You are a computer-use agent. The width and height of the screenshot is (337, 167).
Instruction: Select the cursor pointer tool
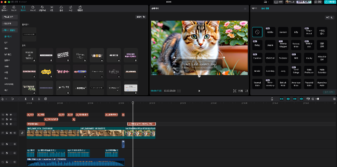pos(3,99)
